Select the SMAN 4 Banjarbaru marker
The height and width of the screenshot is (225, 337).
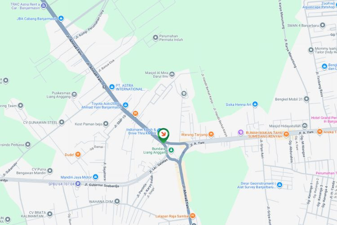[322, 25]
